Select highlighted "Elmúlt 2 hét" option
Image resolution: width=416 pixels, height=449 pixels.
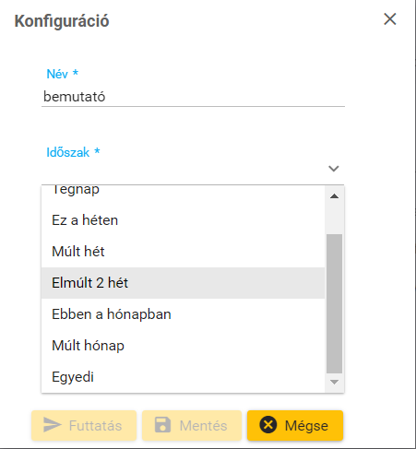[x=183, y=283]
